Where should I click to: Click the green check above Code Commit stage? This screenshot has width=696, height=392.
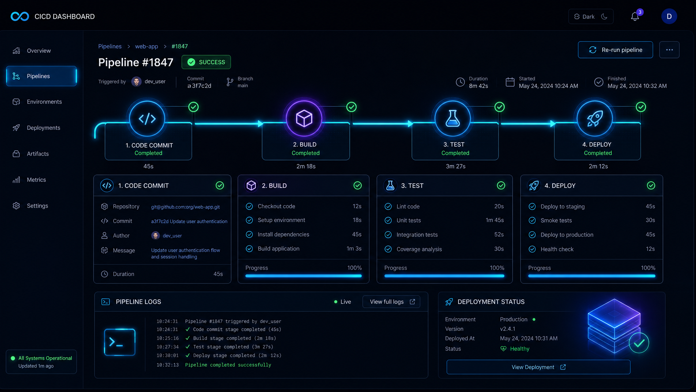click(193, 107)
